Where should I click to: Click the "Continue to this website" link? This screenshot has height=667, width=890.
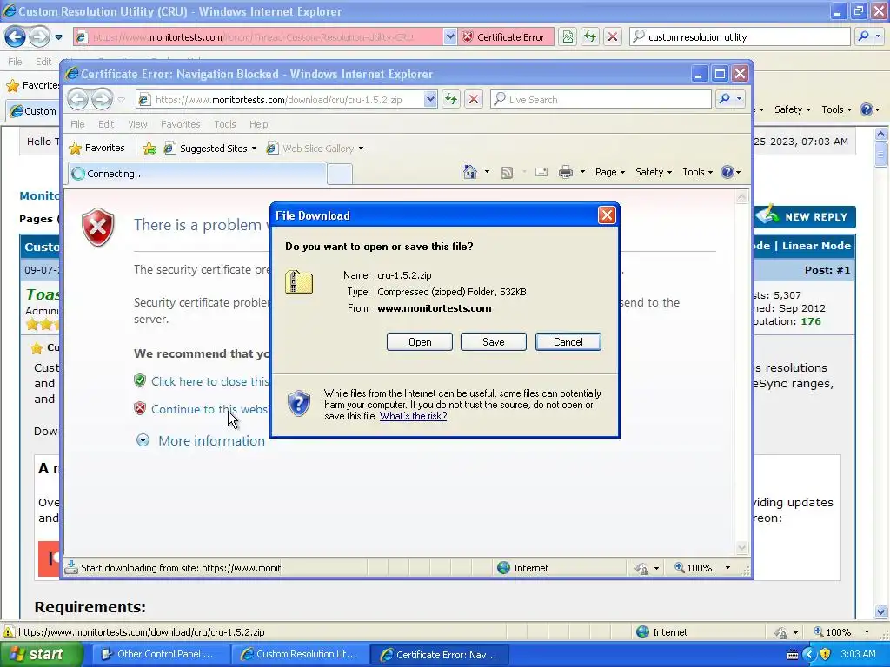tap(210, 409)
